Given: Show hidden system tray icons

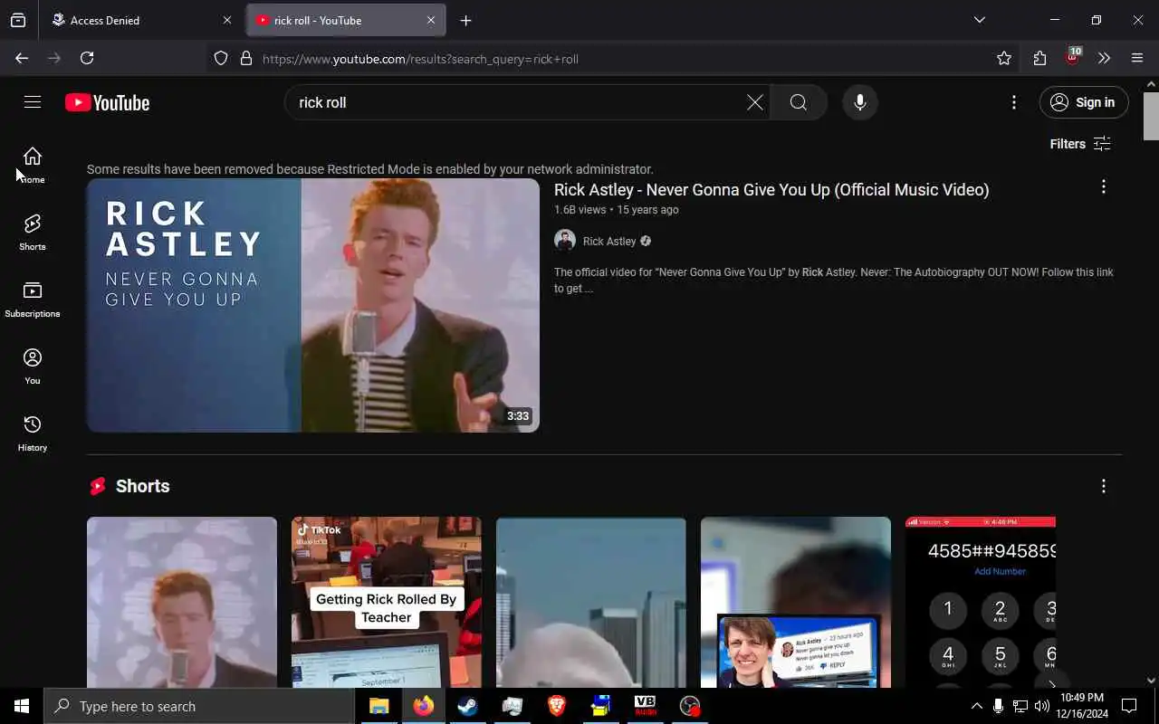Looking at the screenshot, I should pyautogui.click(x=976, y=706).
